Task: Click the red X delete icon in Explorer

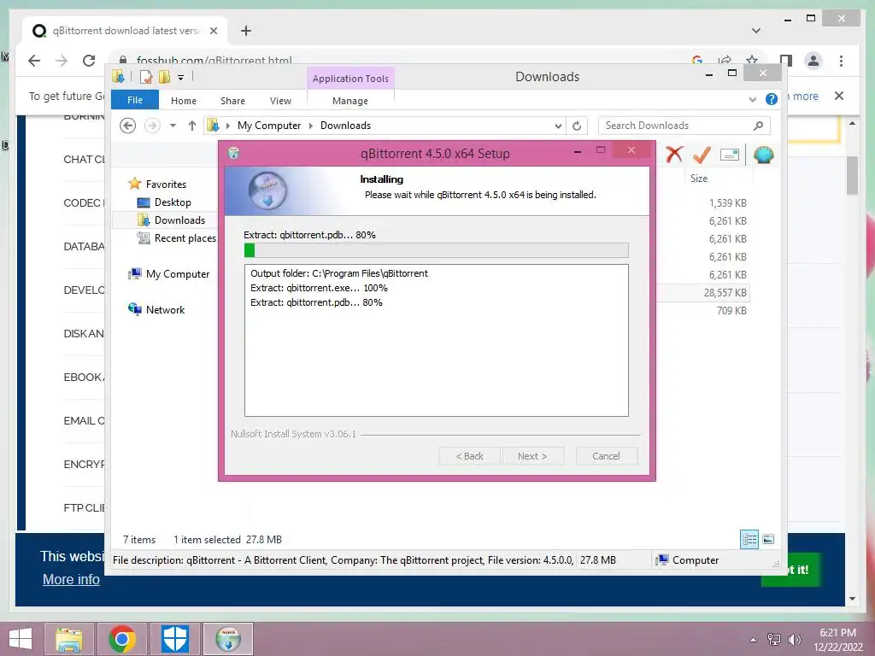Action: tap(674, 154)
